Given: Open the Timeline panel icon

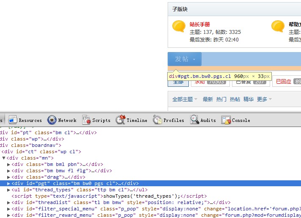Looking at the screenshot, I should click(121, 120).
